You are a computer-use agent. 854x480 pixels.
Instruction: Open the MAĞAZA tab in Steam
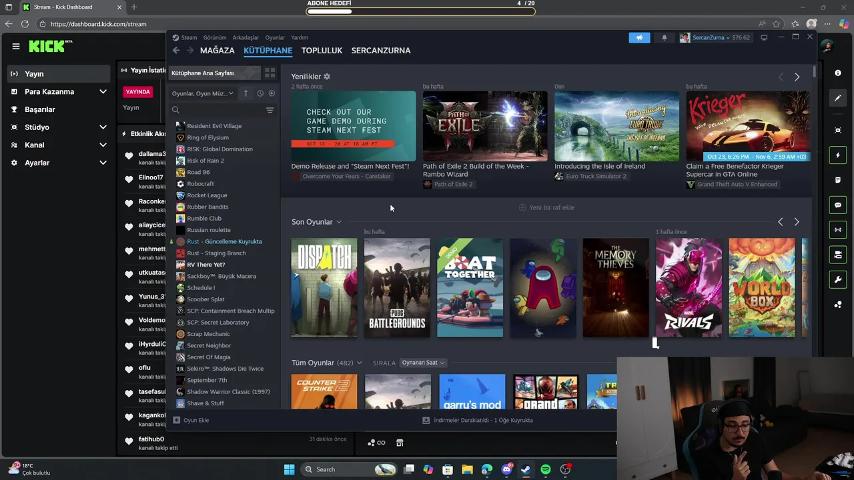[218, 50]
